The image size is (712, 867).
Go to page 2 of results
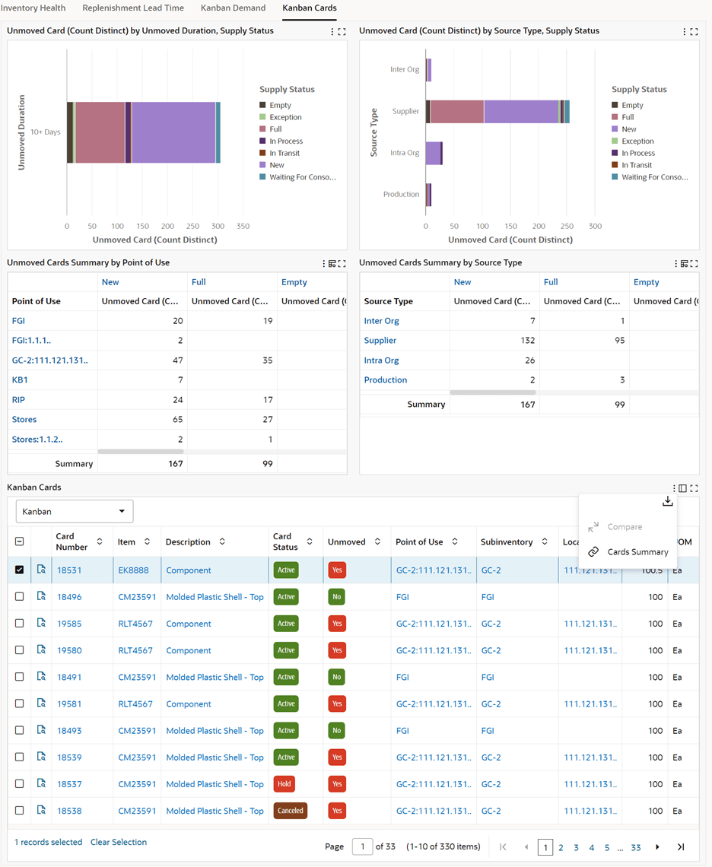click(x=561, y=847)
